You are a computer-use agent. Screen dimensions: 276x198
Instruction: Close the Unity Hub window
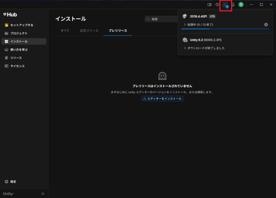pyautogui.click(x=271, y=5)
